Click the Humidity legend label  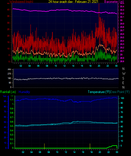(24, 92)
